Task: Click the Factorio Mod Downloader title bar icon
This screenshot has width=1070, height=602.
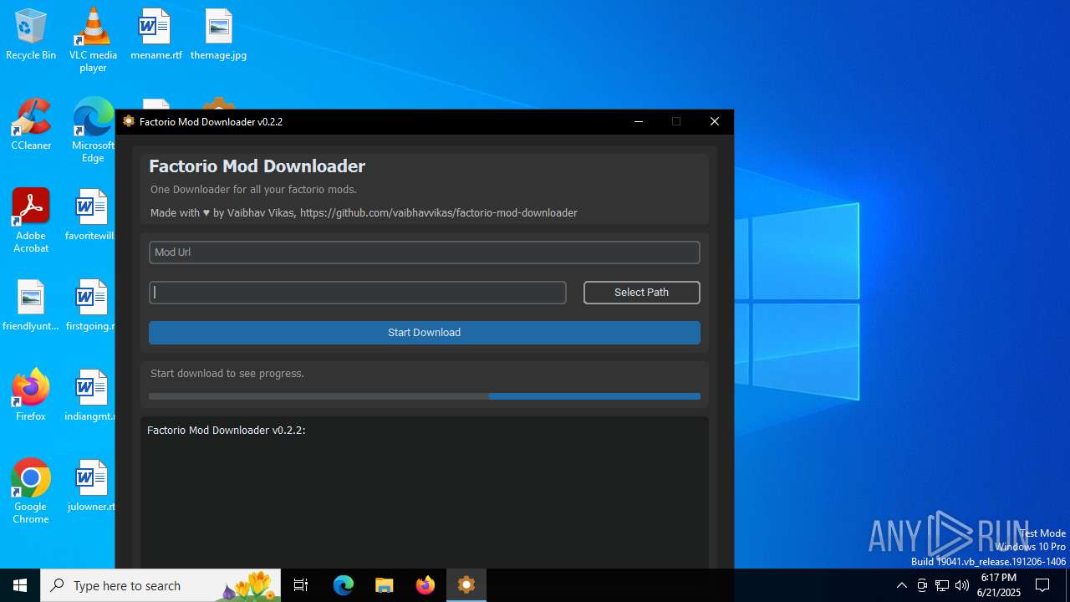Action: point(129,121)
